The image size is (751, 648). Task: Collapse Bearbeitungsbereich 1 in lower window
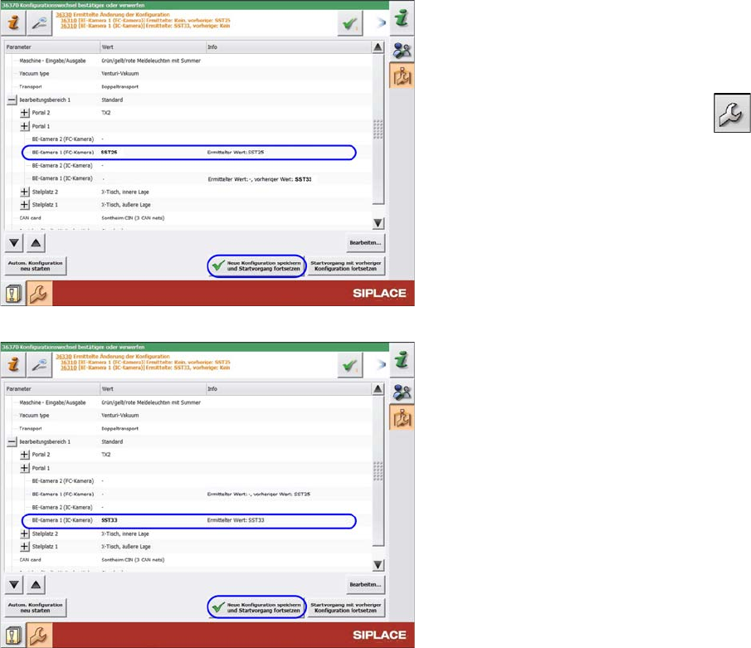pos(12,442)
